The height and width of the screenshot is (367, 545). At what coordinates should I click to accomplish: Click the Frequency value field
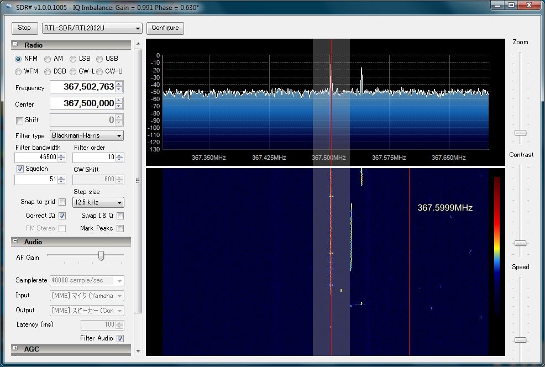point(82,87)
